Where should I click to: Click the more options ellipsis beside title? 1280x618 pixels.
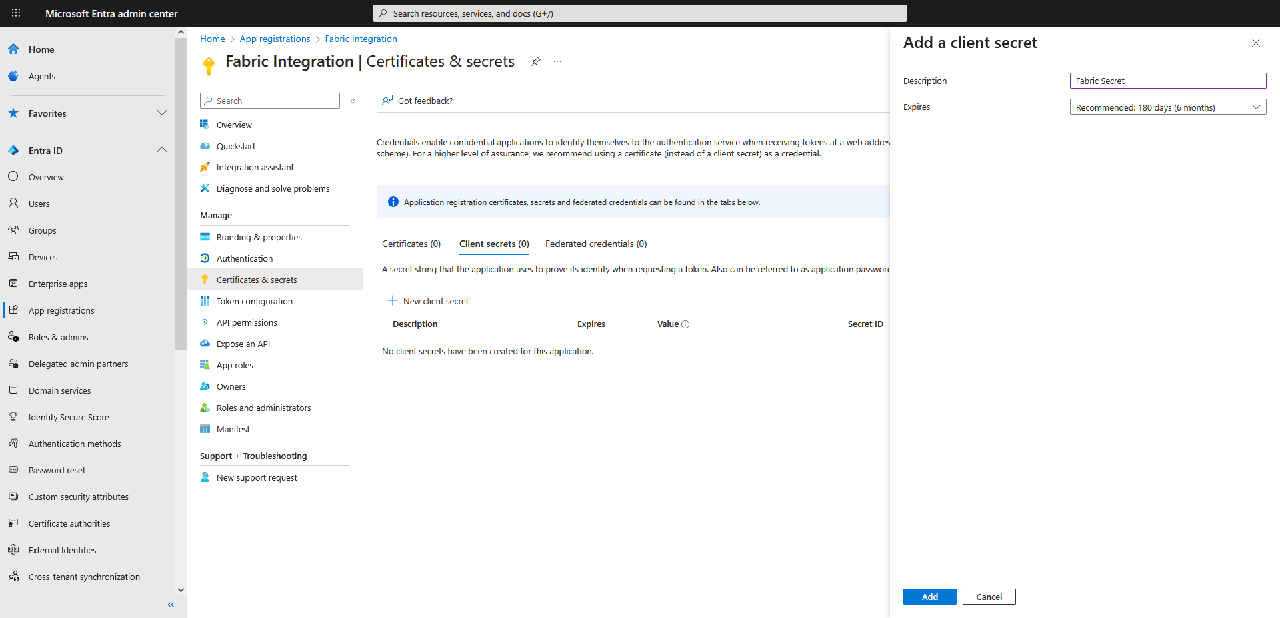pos(557,61)
